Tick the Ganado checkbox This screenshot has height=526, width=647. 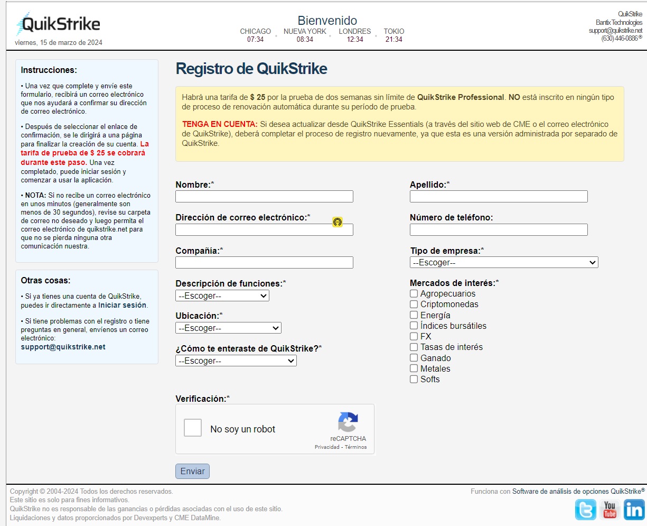tap(414, 358)
